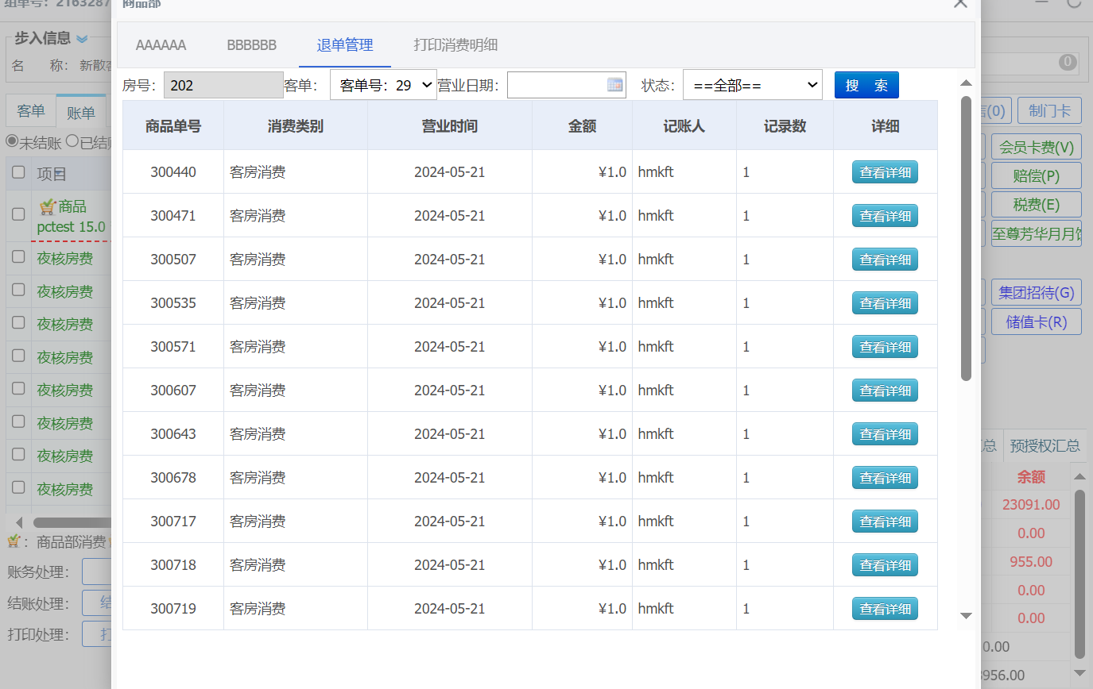
Task: Switch to the BBBBBB tab
Action: click(252, 45)
